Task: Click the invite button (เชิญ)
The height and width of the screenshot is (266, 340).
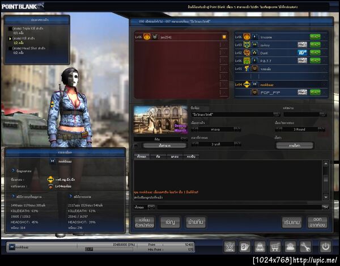Action: (170, 222)
